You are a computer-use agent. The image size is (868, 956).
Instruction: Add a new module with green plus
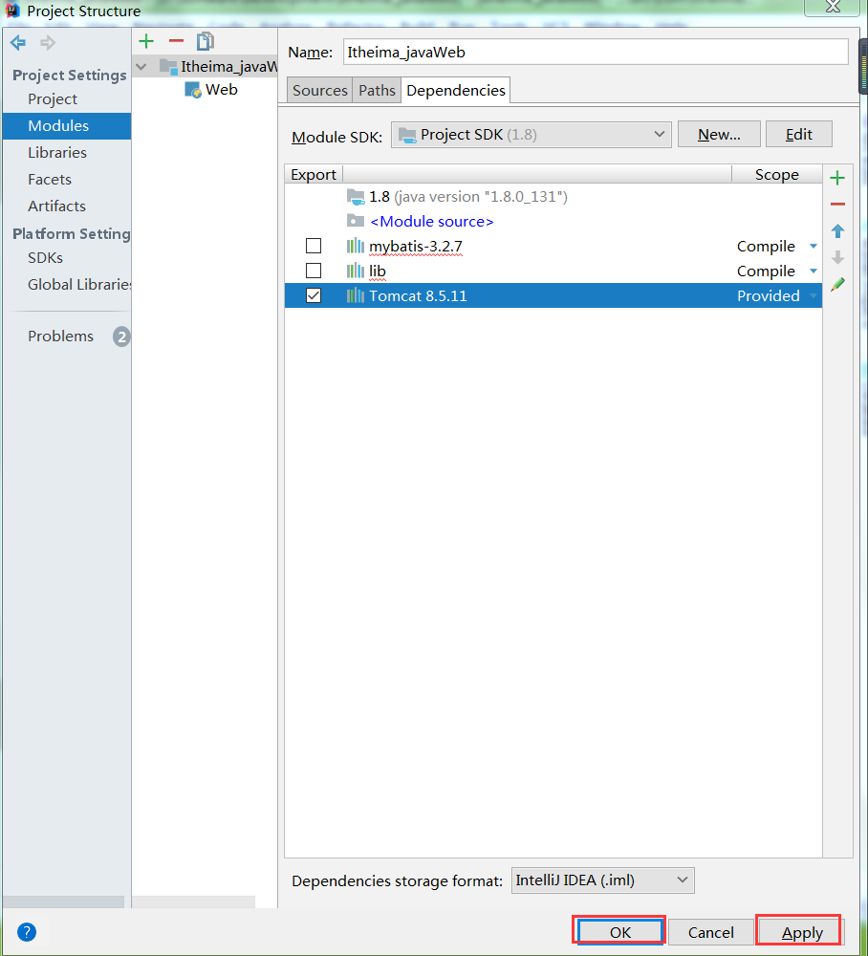coord(146,41)
